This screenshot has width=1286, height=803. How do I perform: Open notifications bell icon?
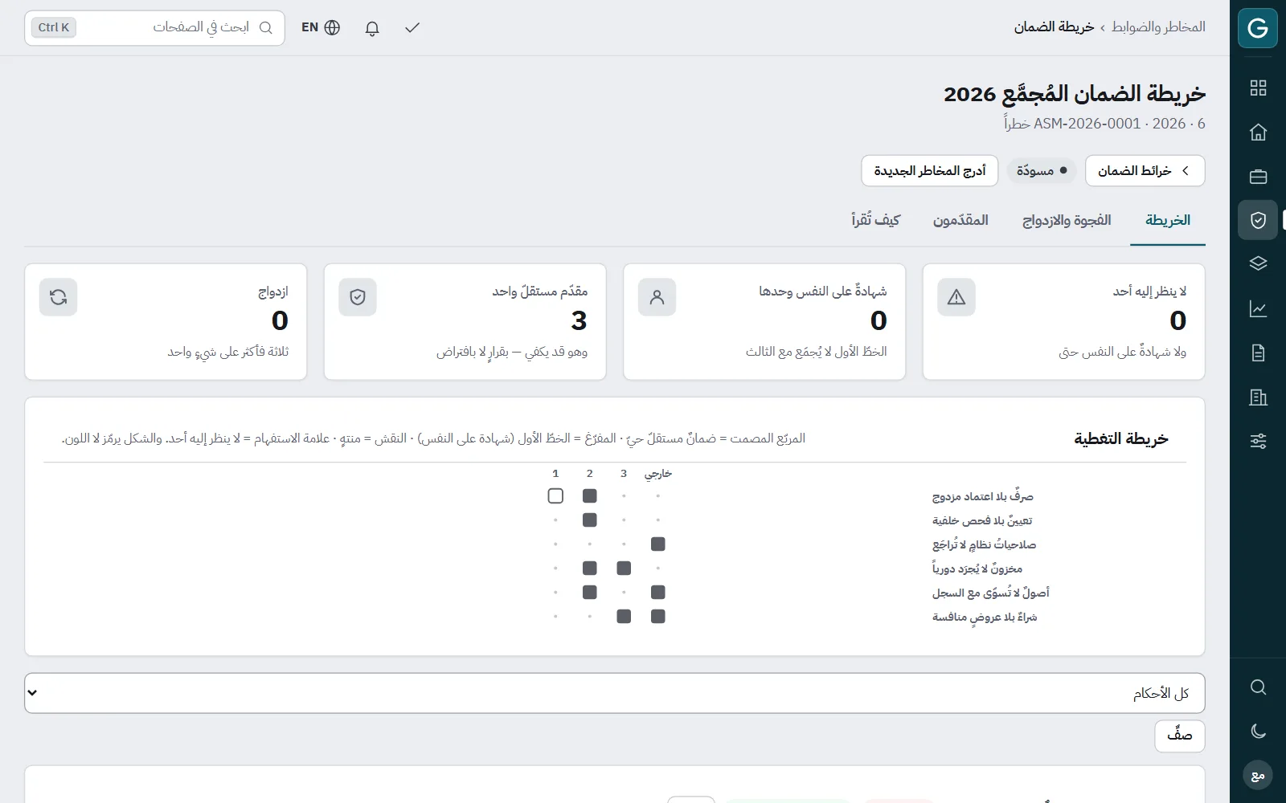pyautogui.click(x=371, y=28)
